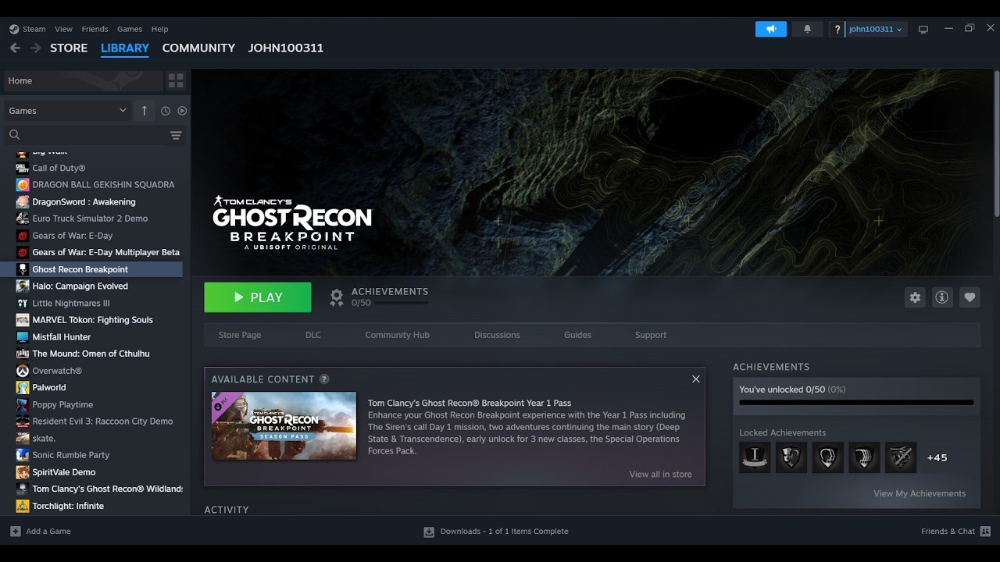Click the fifth locked achievement icon
1000x562 pixels.
pos(901,457)
